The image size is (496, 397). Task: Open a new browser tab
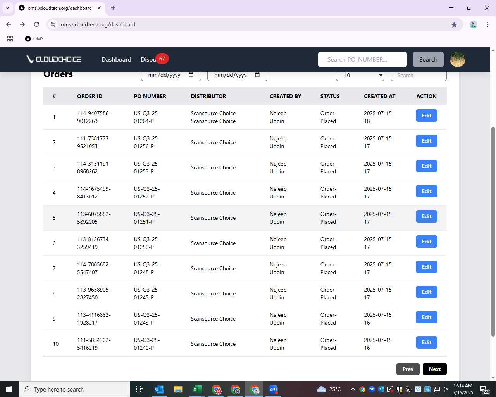[113, 8]
